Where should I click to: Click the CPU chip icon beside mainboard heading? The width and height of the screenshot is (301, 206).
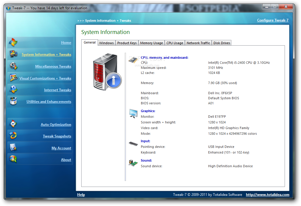point(133,60)
